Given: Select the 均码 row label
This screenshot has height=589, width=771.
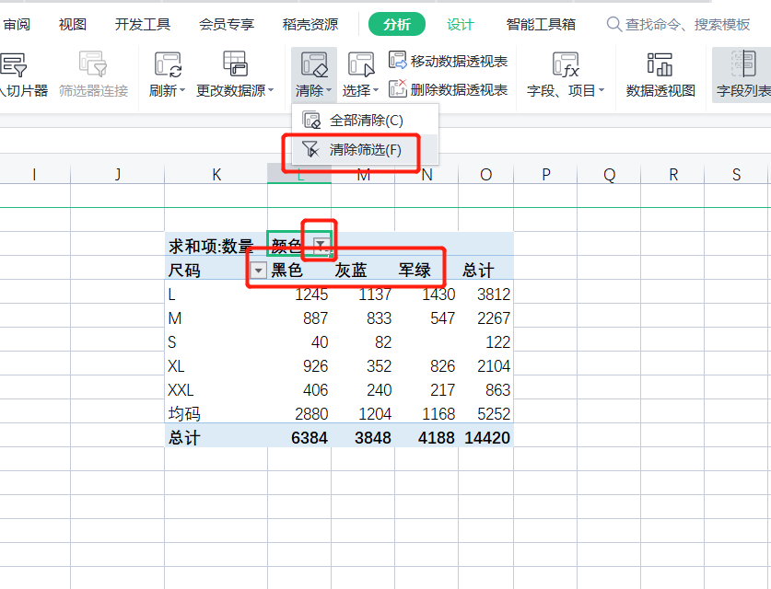Looking at the screenshot, I should click(184, 414).
